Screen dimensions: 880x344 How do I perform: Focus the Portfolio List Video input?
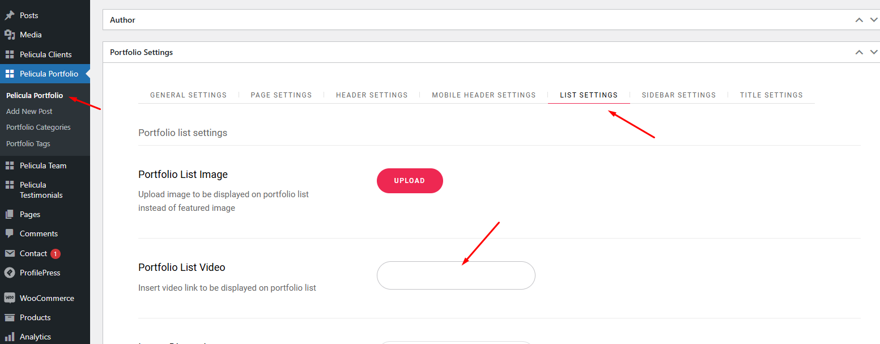tap(456, 275)
